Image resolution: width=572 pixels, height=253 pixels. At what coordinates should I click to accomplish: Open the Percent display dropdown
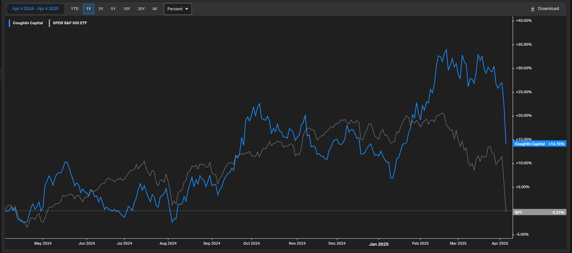coord(178,9)
